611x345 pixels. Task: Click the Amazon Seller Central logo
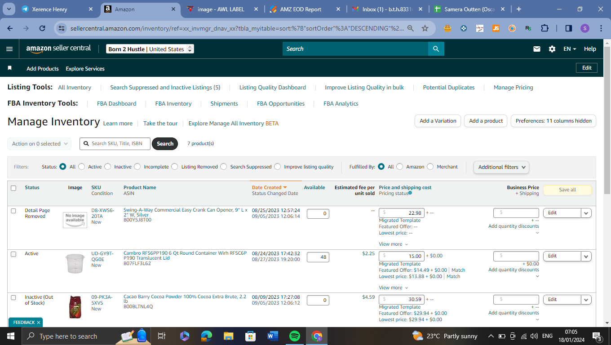[x=58, y=49]
